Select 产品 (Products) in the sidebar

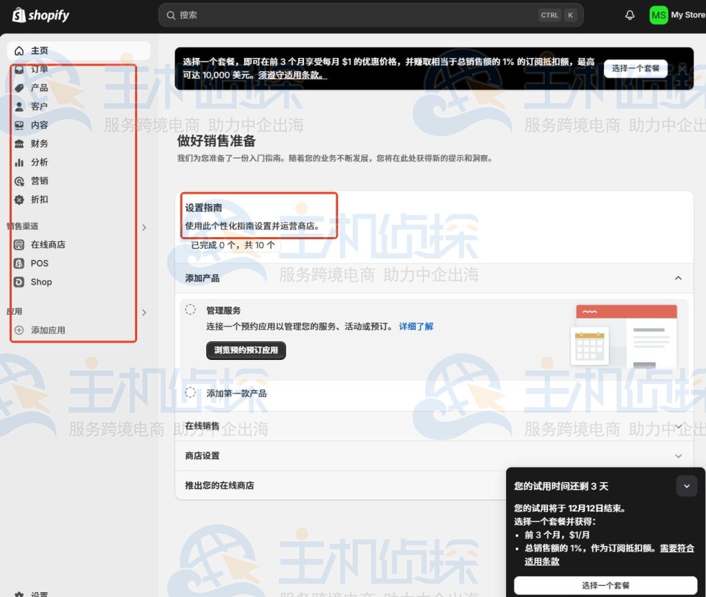pos(39,88)
